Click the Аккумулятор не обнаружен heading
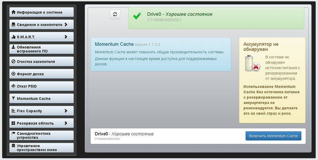The width and height of the screenshot is (318, 160). pos(261,47)
